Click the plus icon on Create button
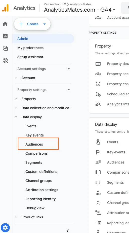Screen dimensions: 129x233 [21, 24]
